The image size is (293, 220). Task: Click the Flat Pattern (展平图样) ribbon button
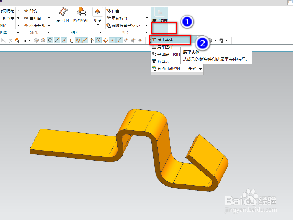tap(160, 14)
